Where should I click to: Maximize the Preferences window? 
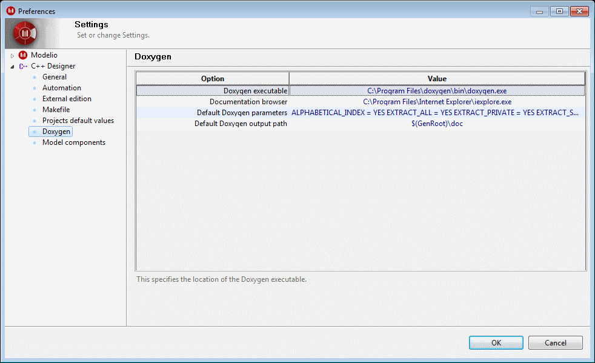559,12
